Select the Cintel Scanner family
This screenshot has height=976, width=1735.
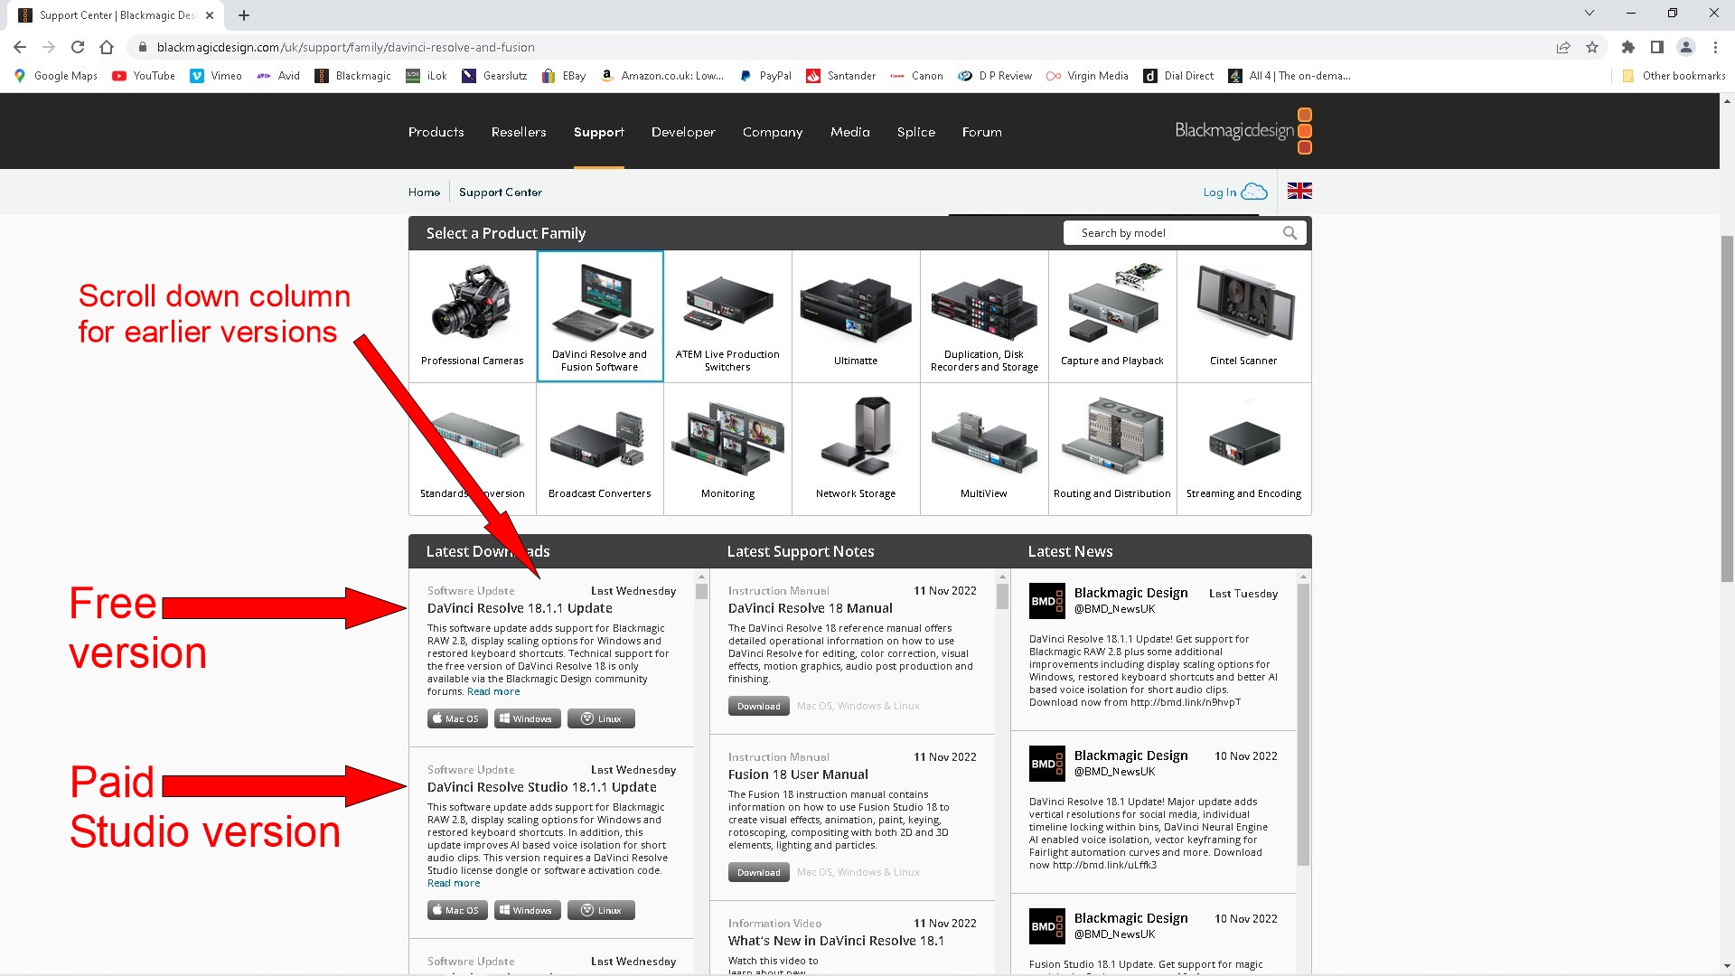tap(1243, 316)
